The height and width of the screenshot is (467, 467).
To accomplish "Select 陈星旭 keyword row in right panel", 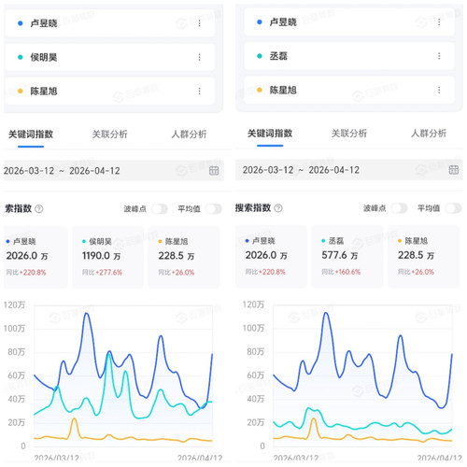I will pos(349,90).
